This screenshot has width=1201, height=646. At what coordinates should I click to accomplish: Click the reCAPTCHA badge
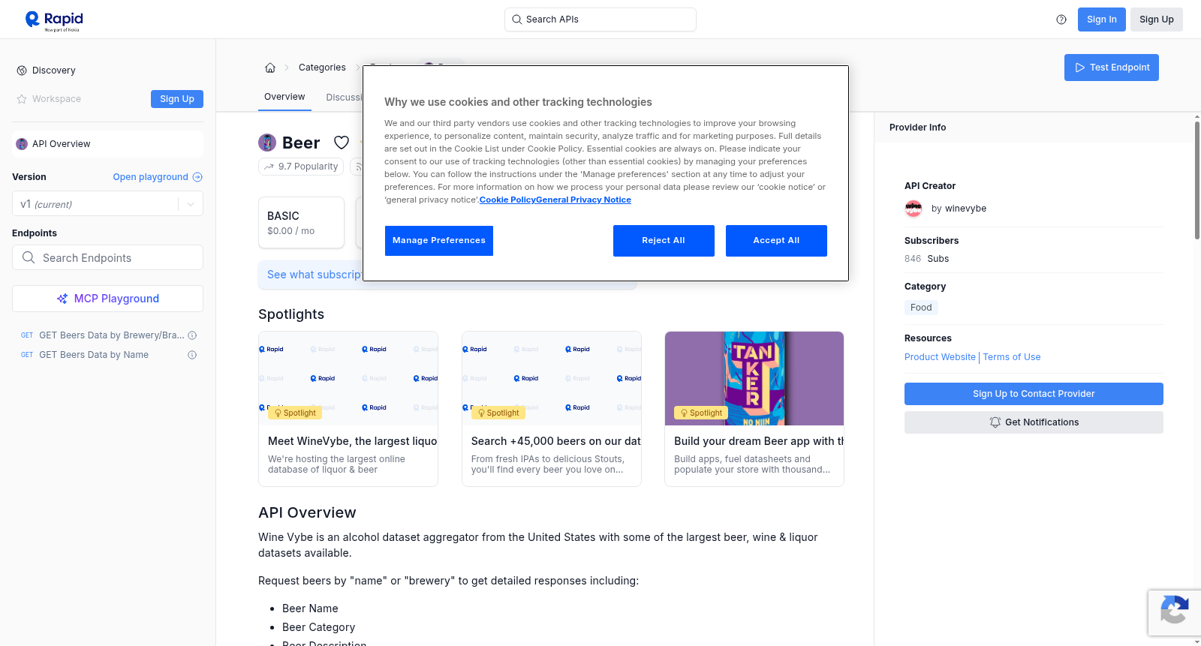click(1174, 613)
